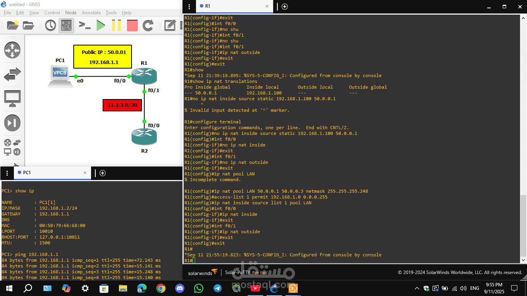Toggle interface labels visibility
Screen dimensions: 527x296
tap(66, 26)
